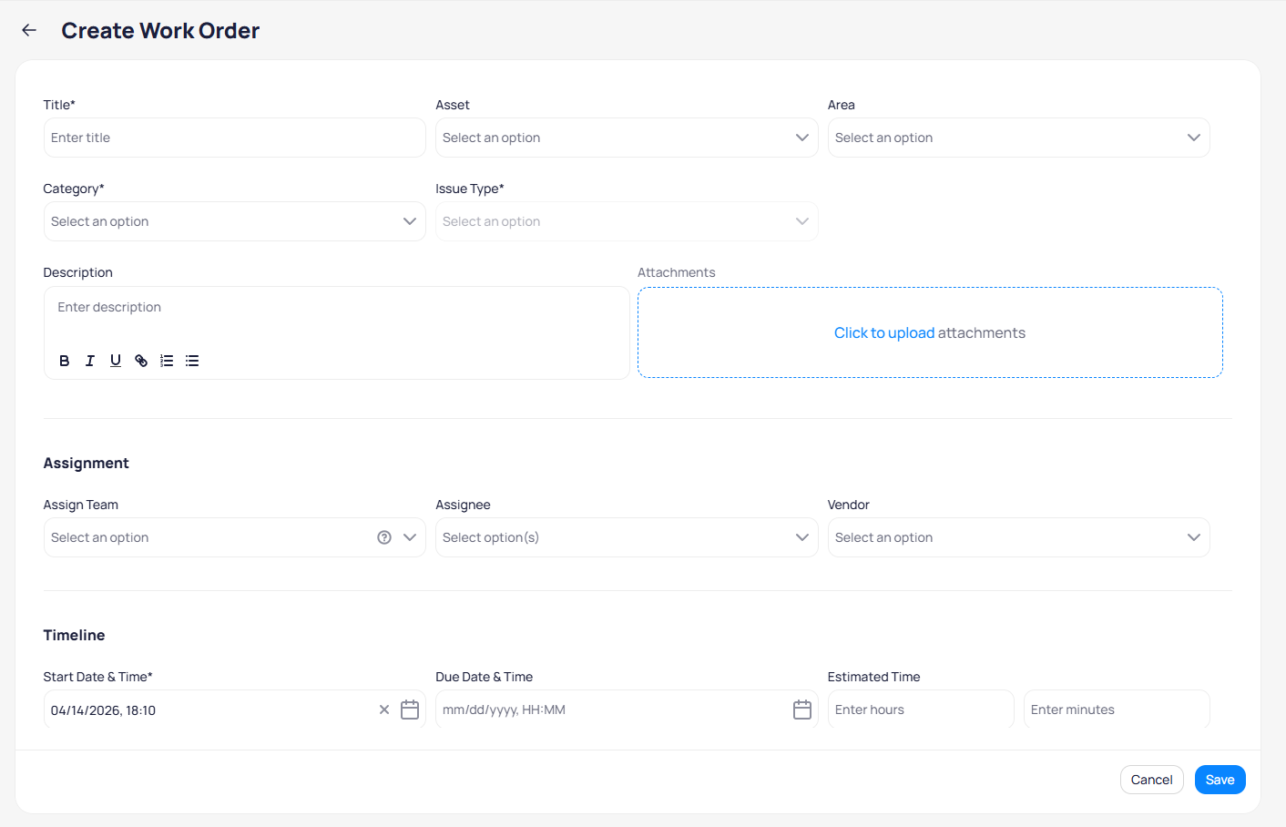Toggle bold formatting in description

tap(65, 361)
